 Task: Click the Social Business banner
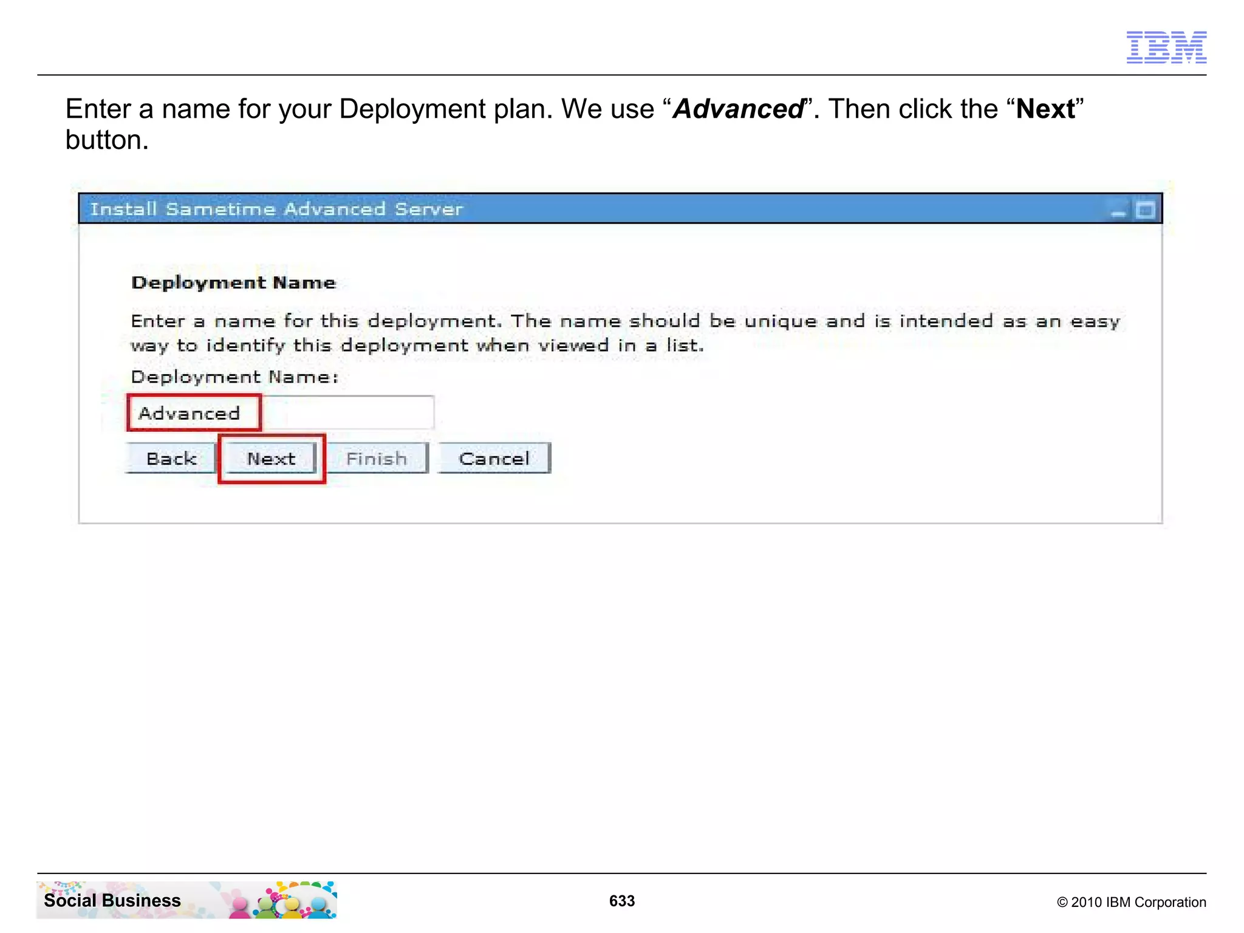click(186, 900)
